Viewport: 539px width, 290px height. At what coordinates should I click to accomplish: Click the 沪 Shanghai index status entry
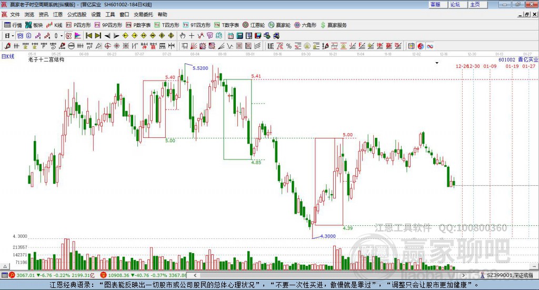(52, 275)
